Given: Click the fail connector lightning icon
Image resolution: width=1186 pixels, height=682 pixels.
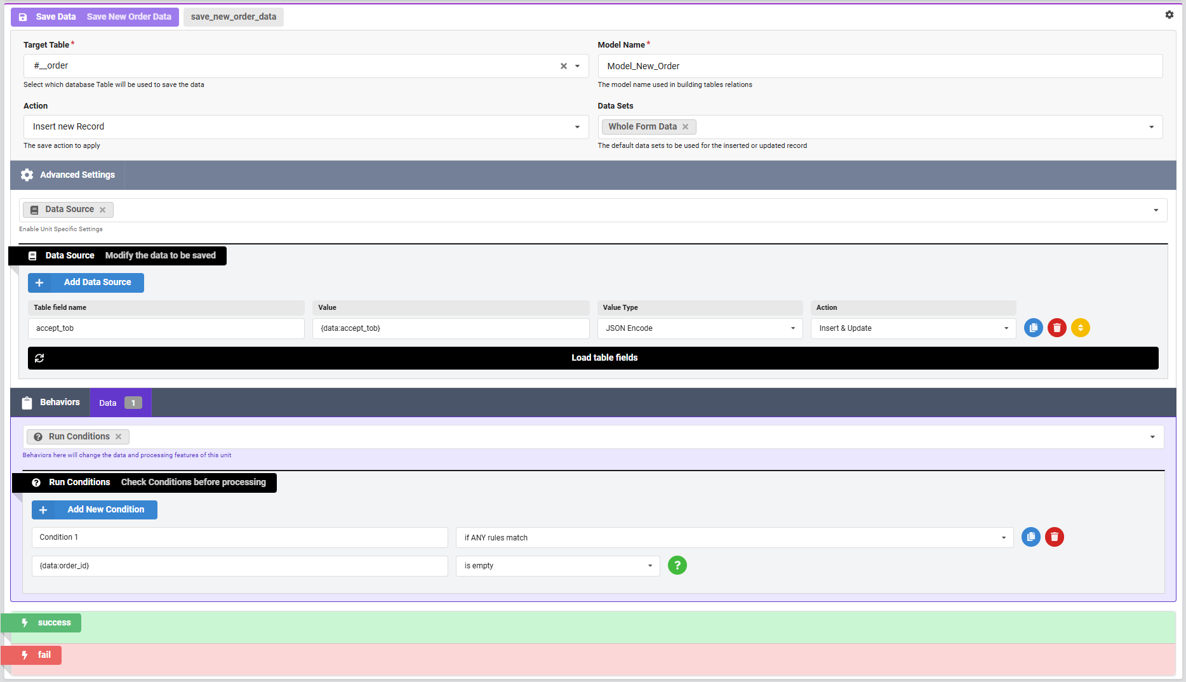Looking at the screenshot, I should pos(23,655).
